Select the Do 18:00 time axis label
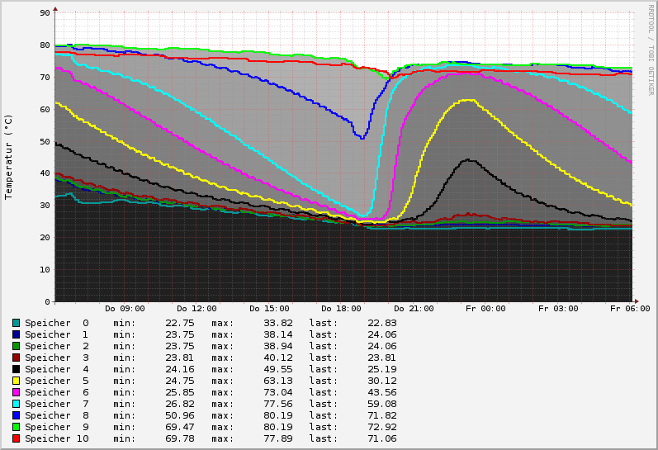Image resolution: width=658 pixels, height=450 pixels. 341,309
